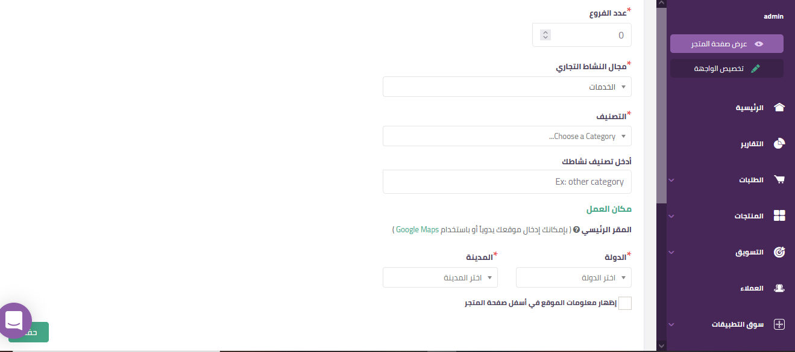
Task: Click the pie chart icon for التقارير
Action: point(779,144)
